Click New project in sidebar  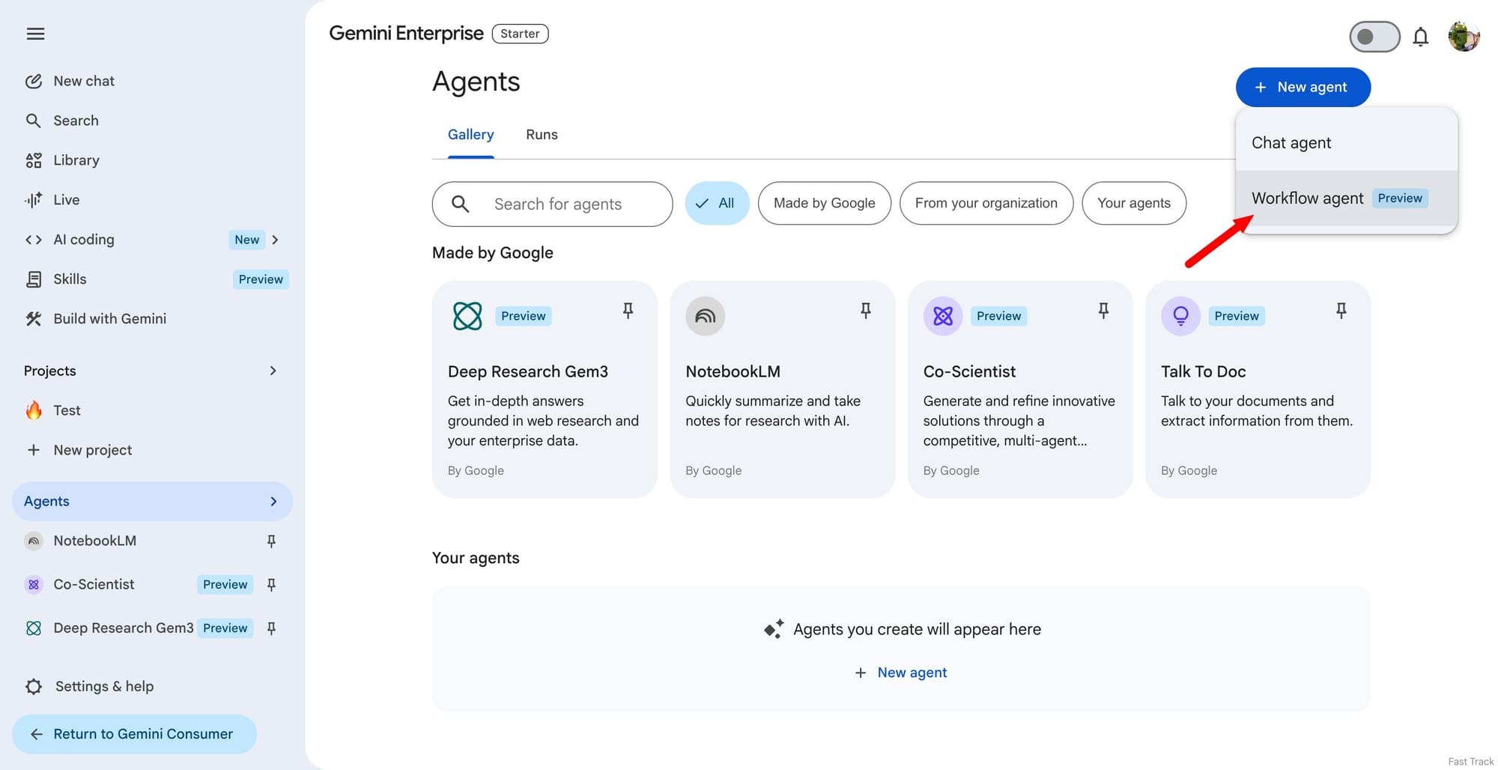tap(152, 450)
